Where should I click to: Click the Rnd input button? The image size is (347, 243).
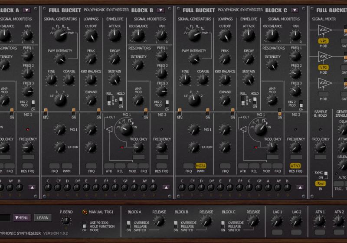[x=320, y=184]
